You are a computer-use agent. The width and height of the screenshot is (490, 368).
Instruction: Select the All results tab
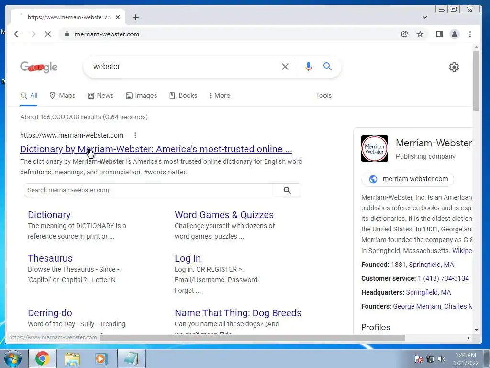29,96
